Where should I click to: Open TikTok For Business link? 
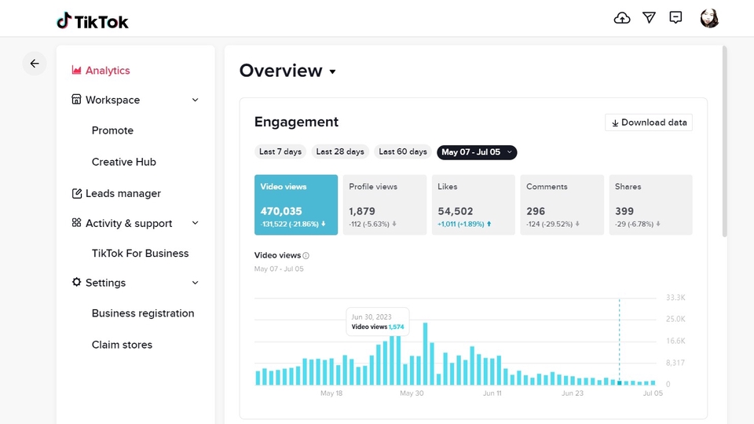pyautogui.click(x=140, y=254)
